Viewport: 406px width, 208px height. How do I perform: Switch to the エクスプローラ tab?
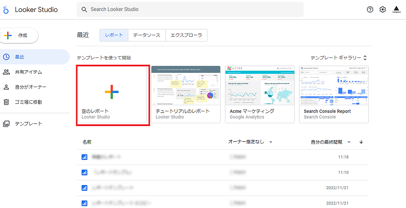(186, 35)
